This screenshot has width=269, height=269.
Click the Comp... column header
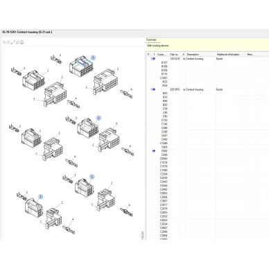(x=162, y=54)
